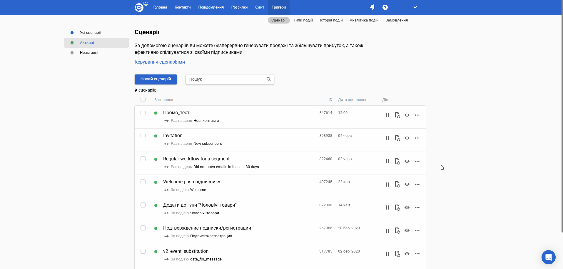Tick the Invitation row checkbox
The image size is (563, 269).
(x=143, y=136)
